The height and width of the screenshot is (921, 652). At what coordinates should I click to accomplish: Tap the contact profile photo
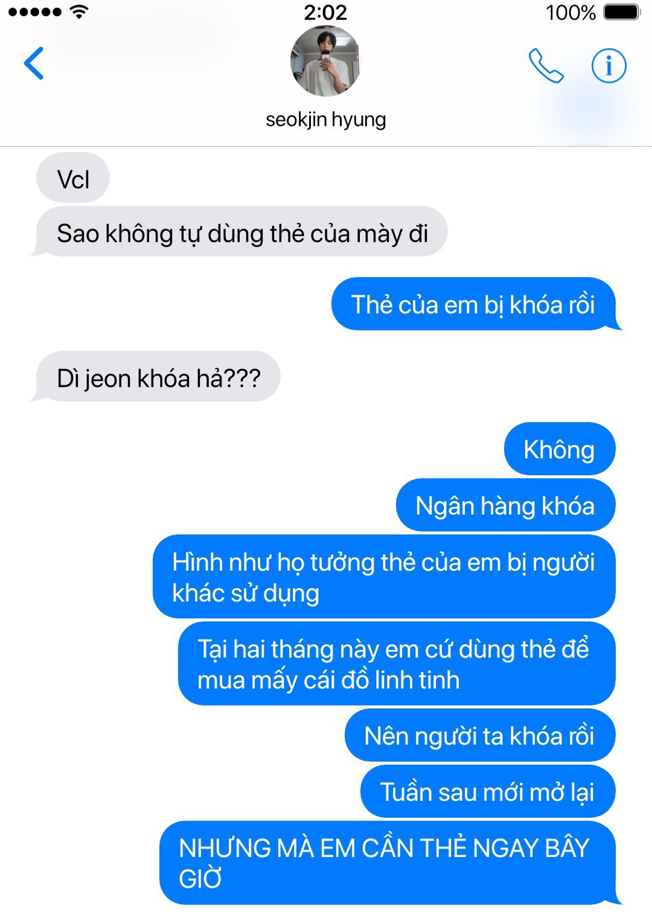(325, 62)
